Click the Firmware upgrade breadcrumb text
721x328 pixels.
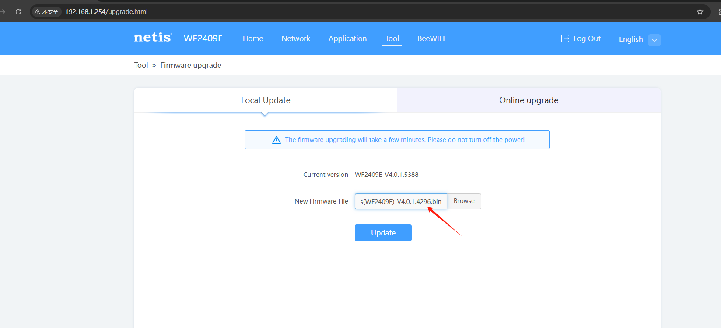point(191,65)
